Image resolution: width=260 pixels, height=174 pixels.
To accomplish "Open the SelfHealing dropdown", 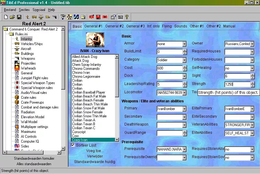I will click(x=252, y=68).
